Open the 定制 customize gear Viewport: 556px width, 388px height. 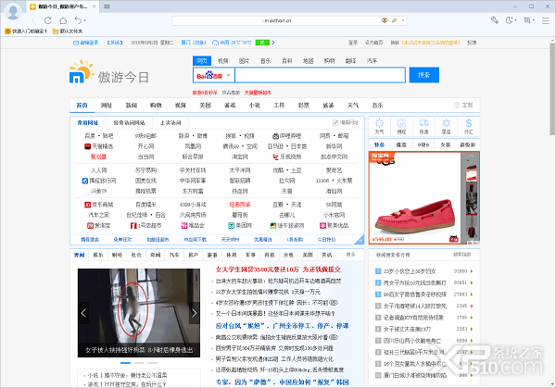463,106
